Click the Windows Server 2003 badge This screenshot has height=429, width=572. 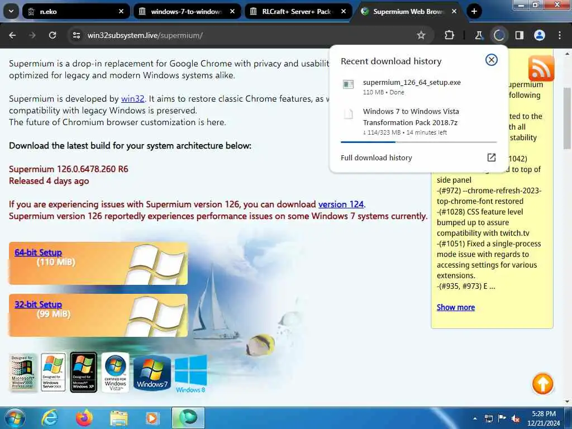point(53,372)
